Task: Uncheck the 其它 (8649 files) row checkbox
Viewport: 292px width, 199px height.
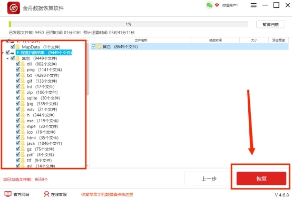Action: [x=94, y=46]
